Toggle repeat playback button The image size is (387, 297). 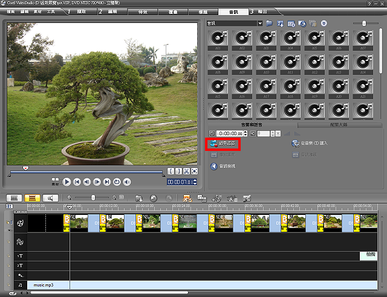117,182
